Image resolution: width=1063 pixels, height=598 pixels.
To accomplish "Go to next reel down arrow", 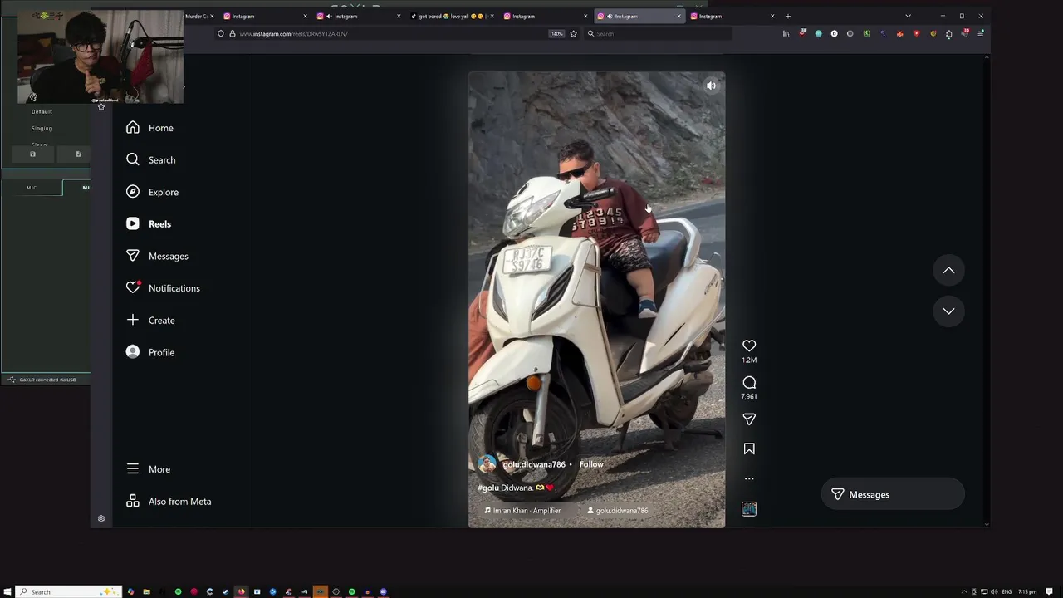I will point(948,311).
